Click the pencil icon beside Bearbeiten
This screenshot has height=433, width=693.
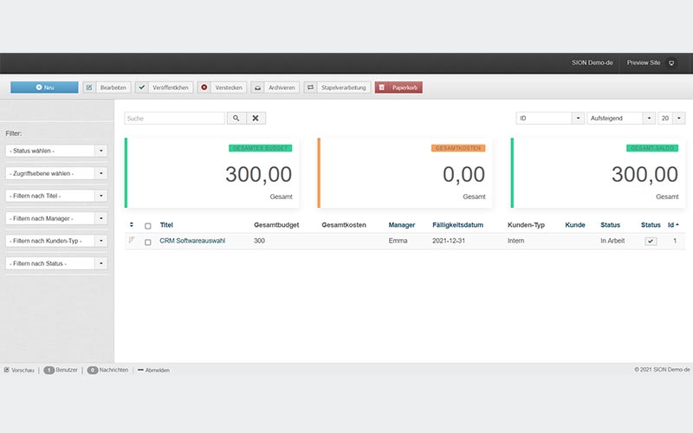(x=89, y=87)
